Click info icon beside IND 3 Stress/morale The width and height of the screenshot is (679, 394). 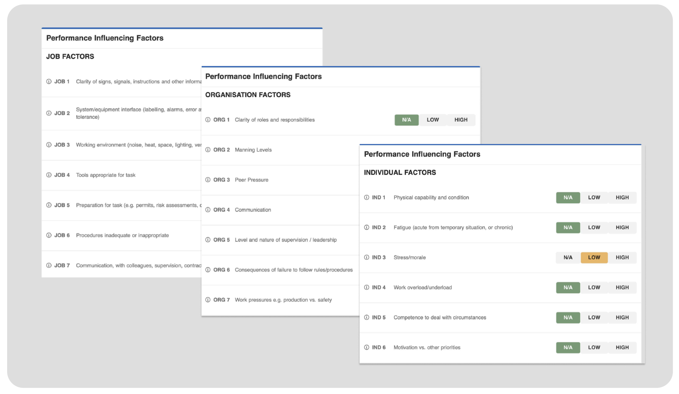[x=367, y=257]
